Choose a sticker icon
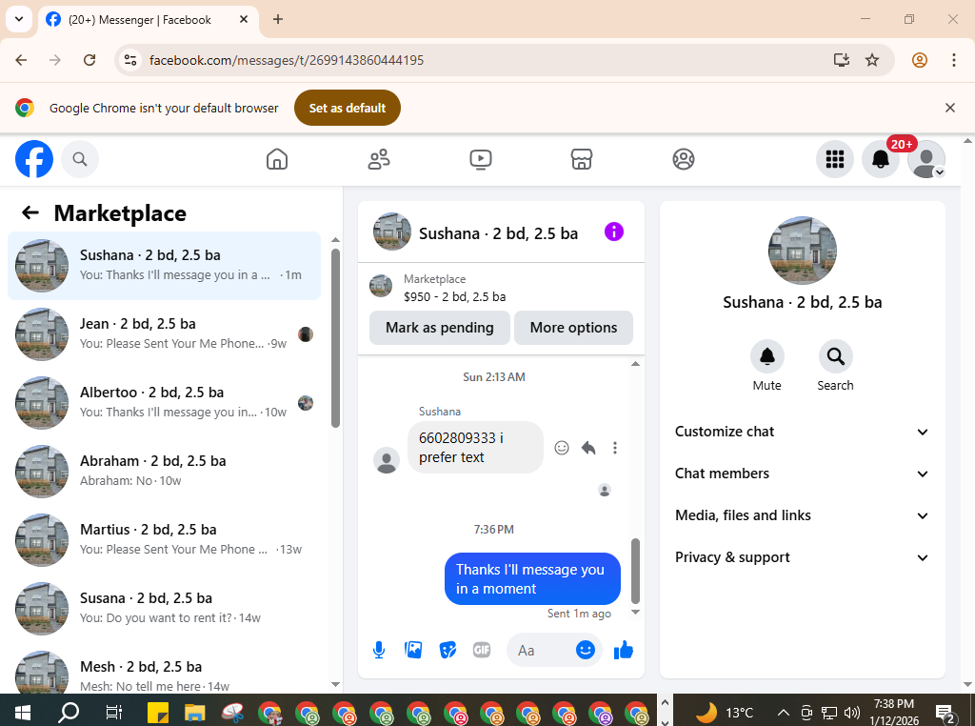 [448, 650]
